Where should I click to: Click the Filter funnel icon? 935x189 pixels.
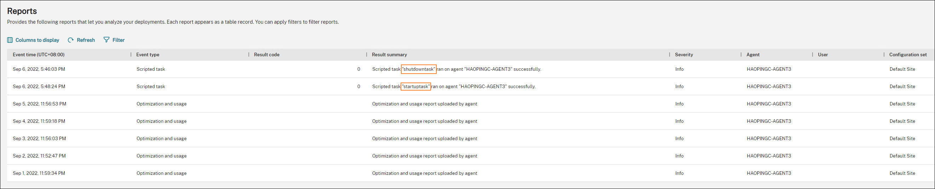[x=107, y=40]
